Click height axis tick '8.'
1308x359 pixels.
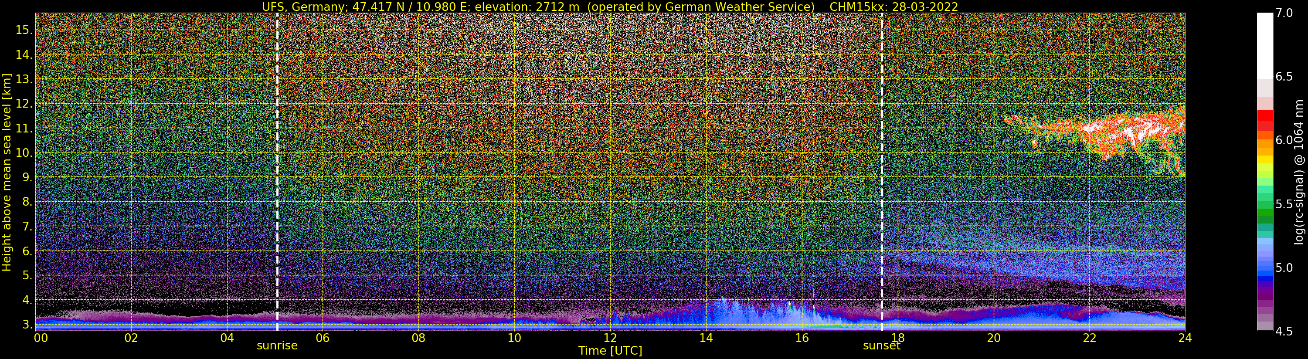(27, 202)
